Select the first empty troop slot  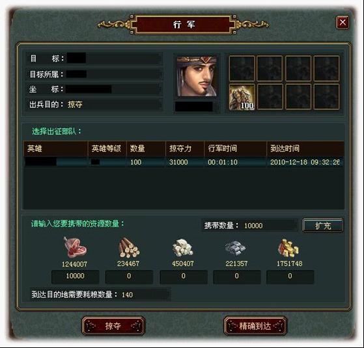coord(242,68)
